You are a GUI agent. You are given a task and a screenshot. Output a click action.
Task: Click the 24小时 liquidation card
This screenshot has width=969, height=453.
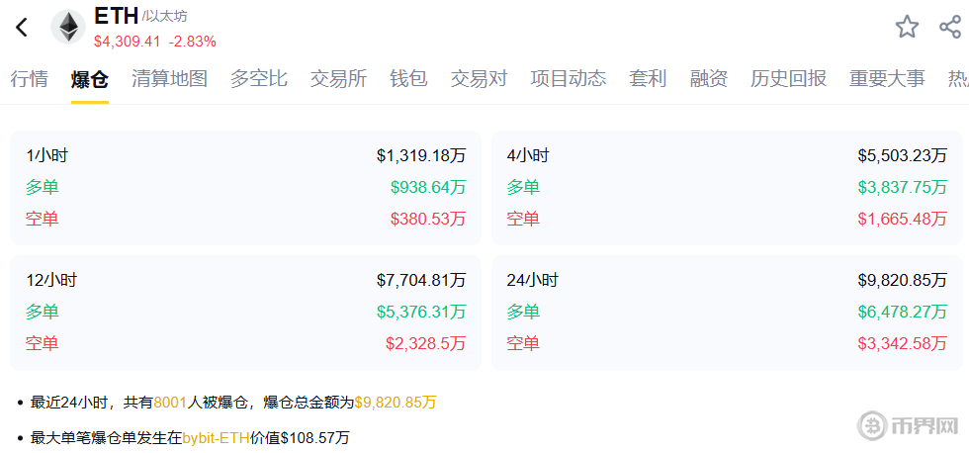click(727, 312)
